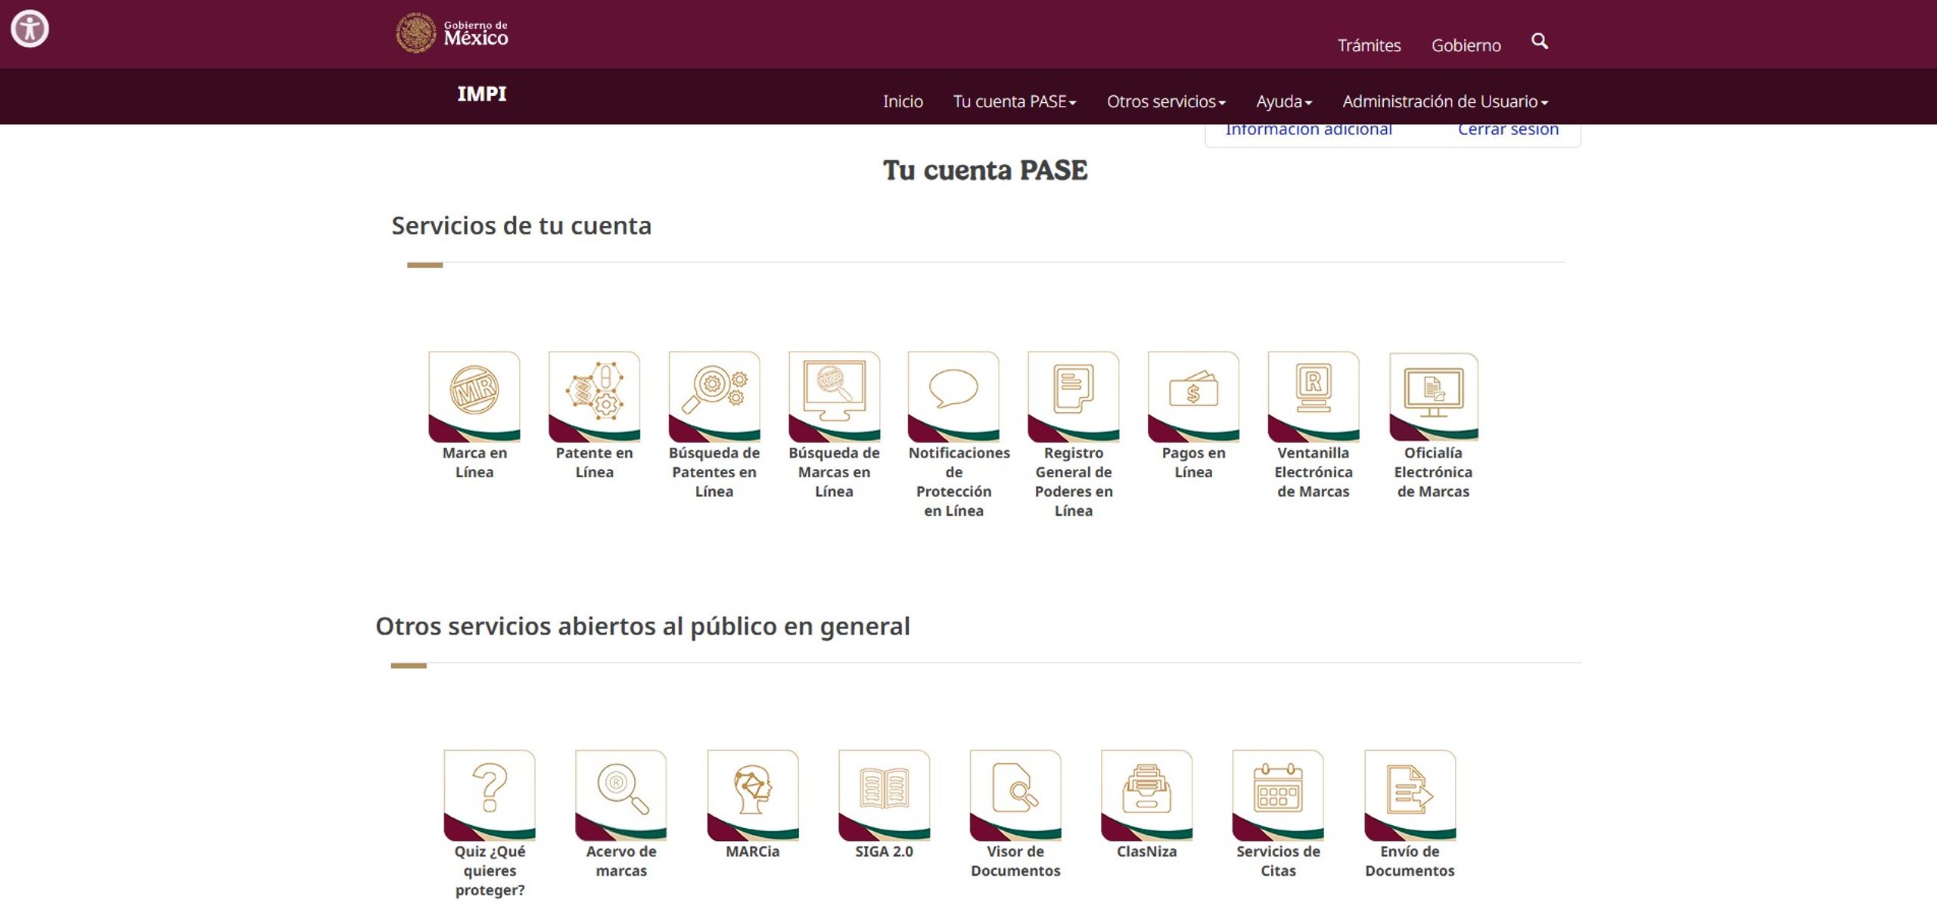Open Ventanilla Electrónica de Marcas icon

click(x=1314, y=396)
